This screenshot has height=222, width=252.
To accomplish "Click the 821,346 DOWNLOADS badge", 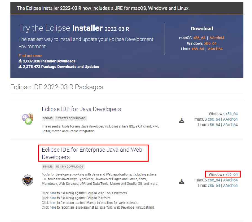I will [70, 167].
